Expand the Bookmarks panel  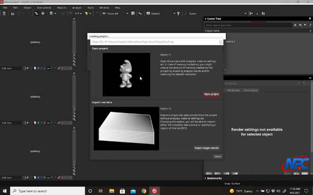(206, 178)
